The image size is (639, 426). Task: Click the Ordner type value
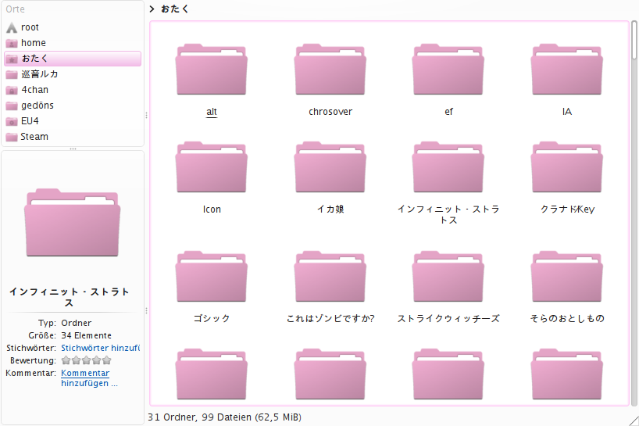77,323
